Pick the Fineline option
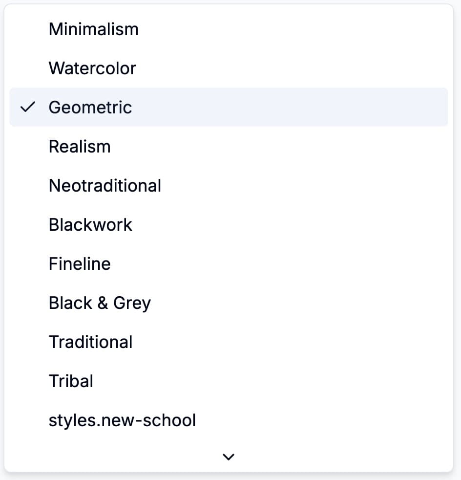The width and height of the screenshot is (461, 480). pyautogui.click(x=80, y=264)
